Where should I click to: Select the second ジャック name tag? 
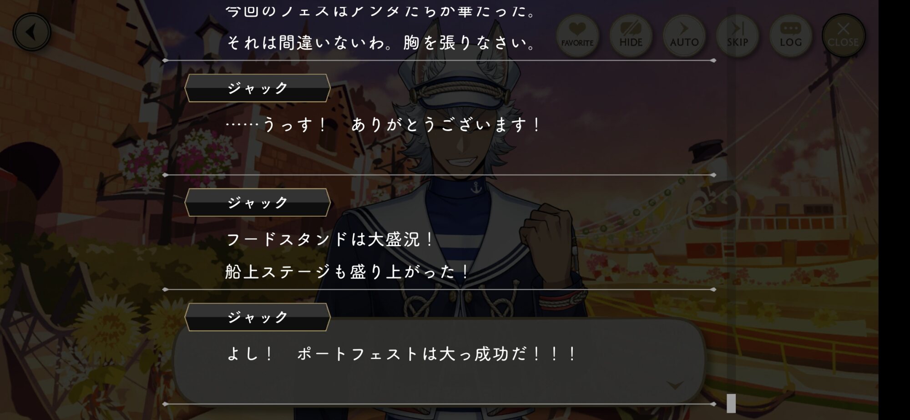click(258, 202)
